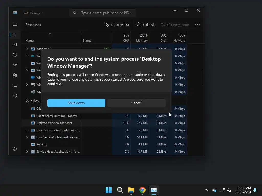Click the 32.4 MB memory value

(x=142, y=123)
